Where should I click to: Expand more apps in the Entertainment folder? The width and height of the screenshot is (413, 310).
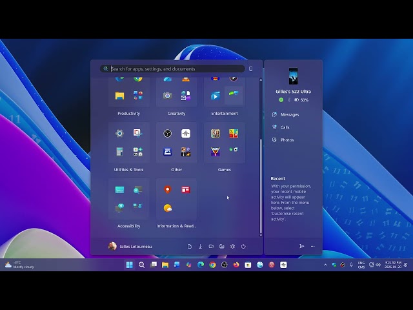[x=234, y=95]
